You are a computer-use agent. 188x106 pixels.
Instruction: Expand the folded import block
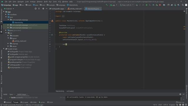coord(63,16)
